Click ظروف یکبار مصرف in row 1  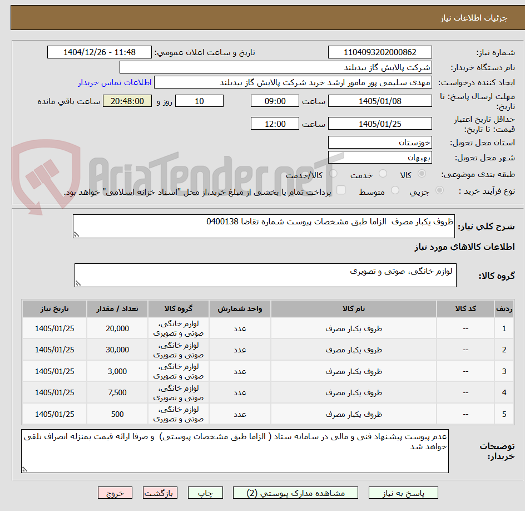(354, 329)
